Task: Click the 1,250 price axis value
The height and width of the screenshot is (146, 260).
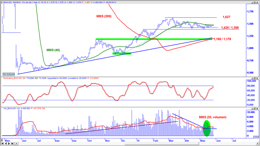Action: click(250, 36)
